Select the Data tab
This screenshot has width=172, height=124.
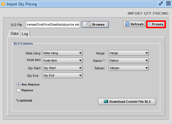[x=14, y=34]
